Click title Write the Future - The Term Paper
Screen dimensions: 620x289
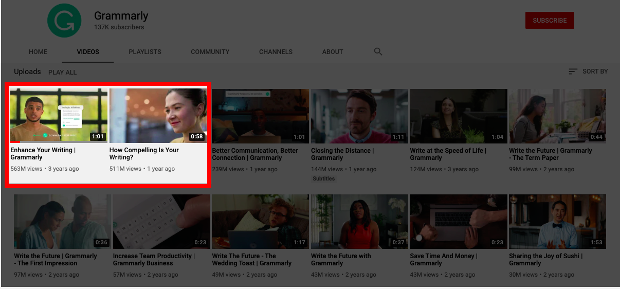point(551,154)
